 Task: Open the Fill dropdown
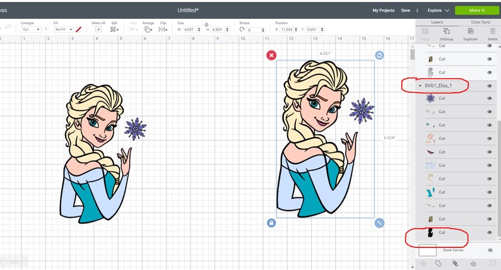pos(63,30)
